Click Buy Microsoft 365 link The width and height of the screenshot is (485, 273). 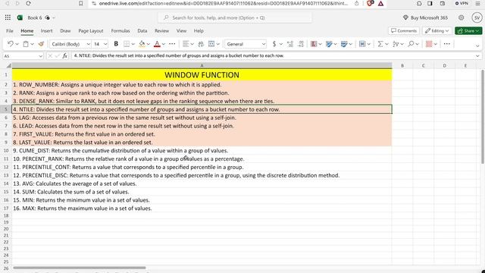point(425,17)
